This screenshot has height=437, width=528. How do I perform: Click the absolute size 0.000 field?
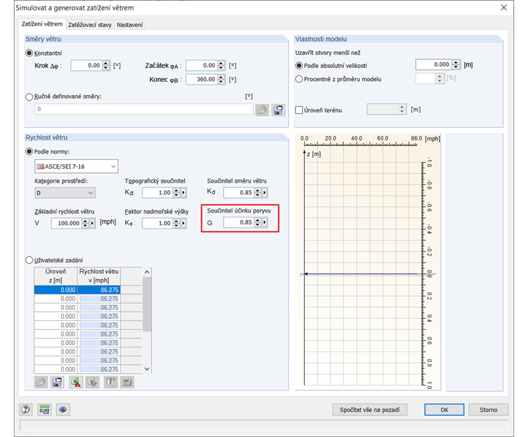[x=434, y=65]
